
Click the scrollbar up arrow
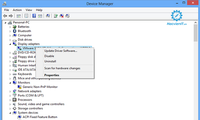(195, 22)
